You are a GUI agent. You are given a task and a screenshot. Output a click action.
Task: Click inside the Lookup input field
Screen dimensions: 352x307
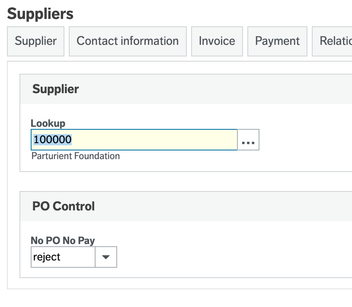click(x=134, y=140)
